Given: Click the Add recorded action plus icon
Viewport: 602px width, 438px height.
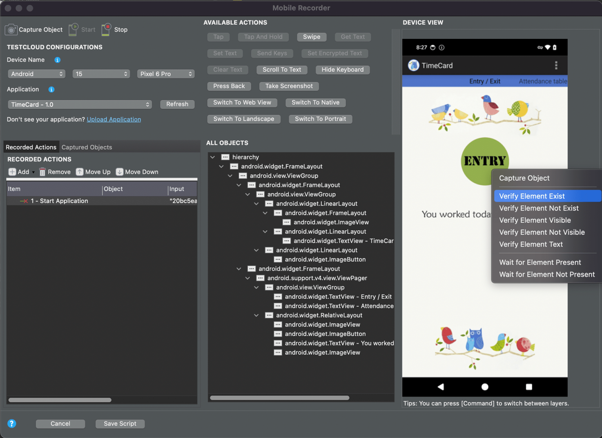Looking at the screenshot, I should [x=12, y=171].
